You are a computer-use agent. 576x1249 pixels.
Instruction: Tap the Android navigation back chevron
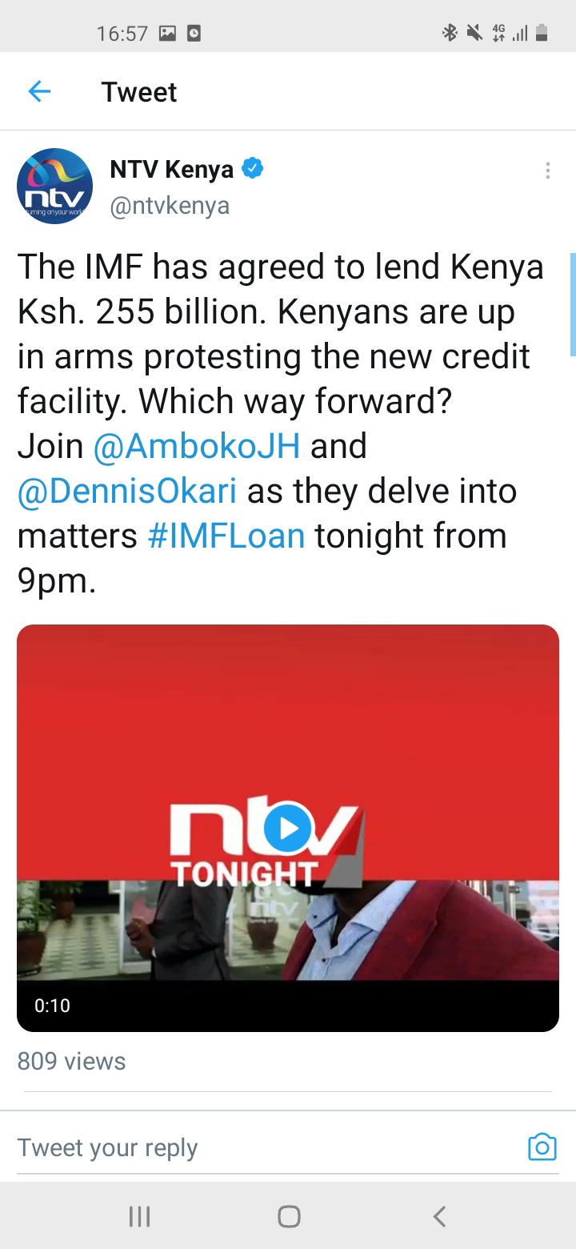coord(438,1217)
